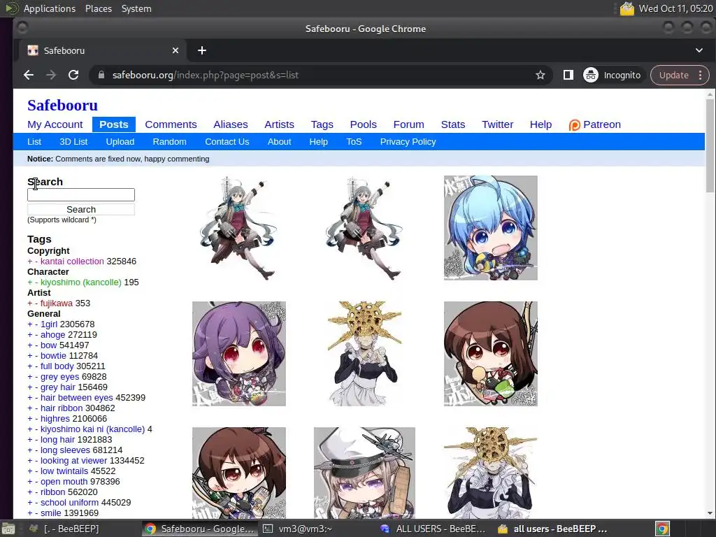Switch to the all users BeeBEEP taskbar entry
Screen dimensions: 716x537
[552, 529]
